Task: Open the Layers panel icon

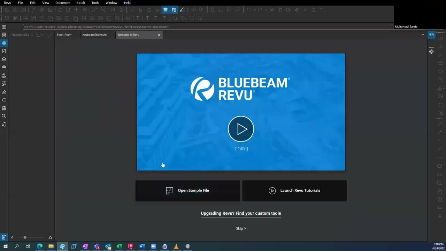Action: (x=4, y=59)
